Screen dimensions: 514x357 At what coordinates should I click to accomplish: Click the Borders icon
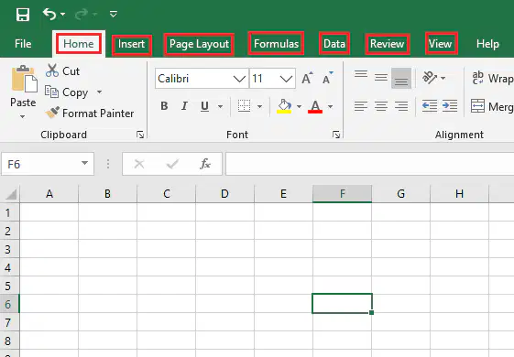tap(244, 106)
